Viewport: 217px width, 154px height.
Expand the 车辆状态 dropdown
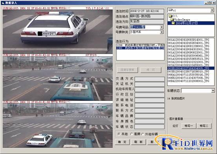click(x=213, y=91)
